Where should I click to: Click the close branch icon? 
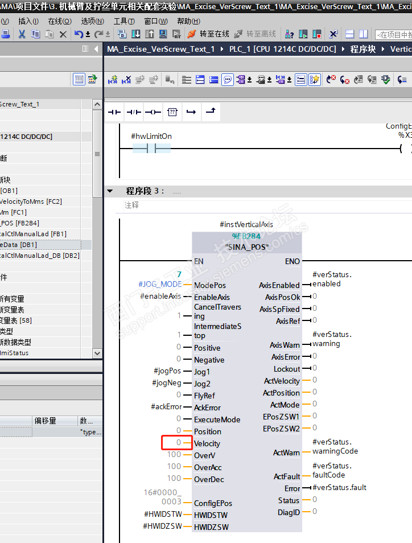pyautogui.click(x=211, y=112)
